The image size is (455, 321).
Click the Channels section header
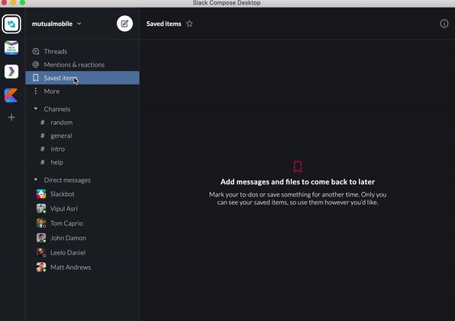coord(57,109)
